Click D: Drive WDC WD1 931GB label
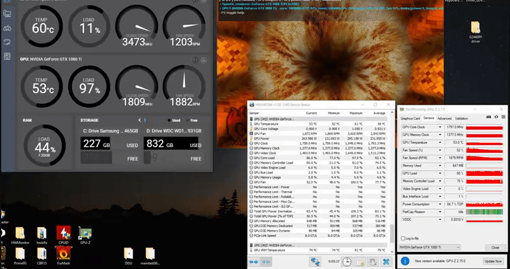The height and width of the screenshot is (269, 510). 173,131
